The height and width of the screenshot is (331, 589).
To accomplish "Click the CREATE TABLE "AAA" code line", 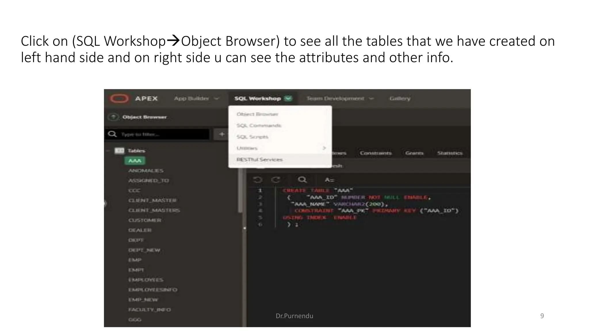I will pyautogui.click(x=318, y=190).
